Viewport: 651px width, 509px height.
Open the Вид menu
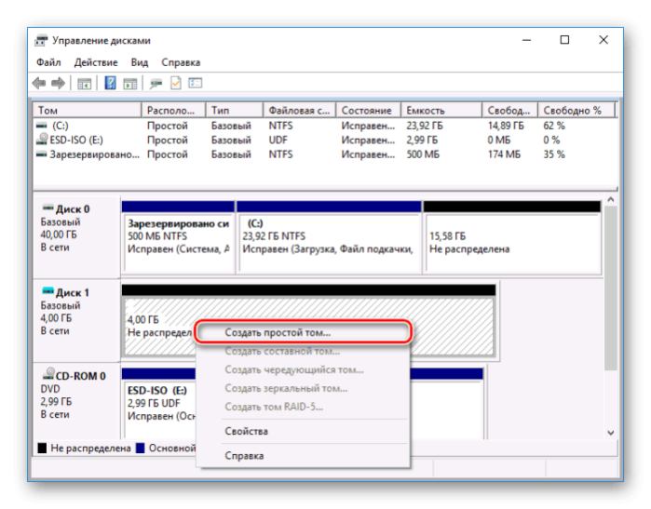point(140,62)
